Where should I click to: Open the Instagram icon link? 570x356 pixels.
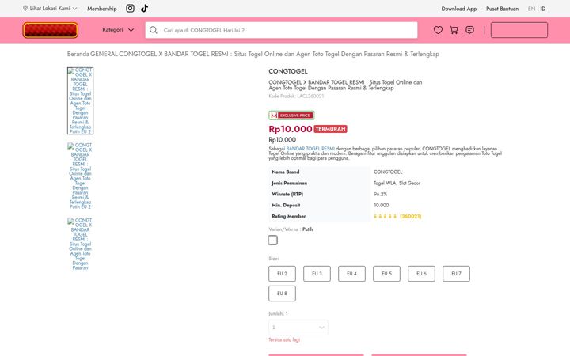[130, 9]
